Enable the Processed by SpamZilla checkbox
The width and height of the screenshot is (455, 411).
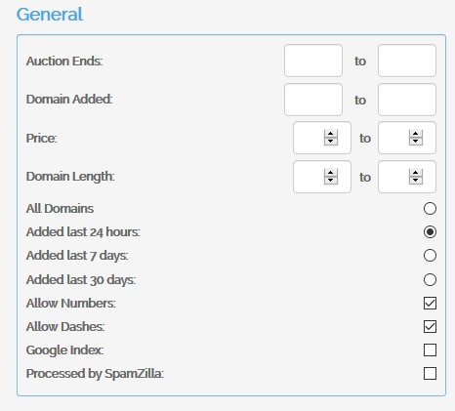[430, 373]
